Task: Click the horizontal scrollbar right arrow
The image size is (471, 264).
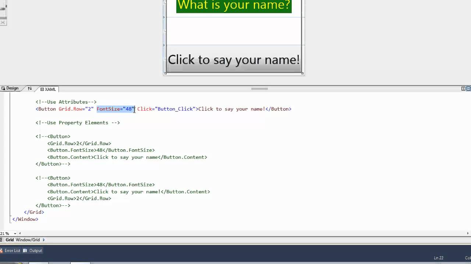Action: pyautogui.click(x=468, y=233)
